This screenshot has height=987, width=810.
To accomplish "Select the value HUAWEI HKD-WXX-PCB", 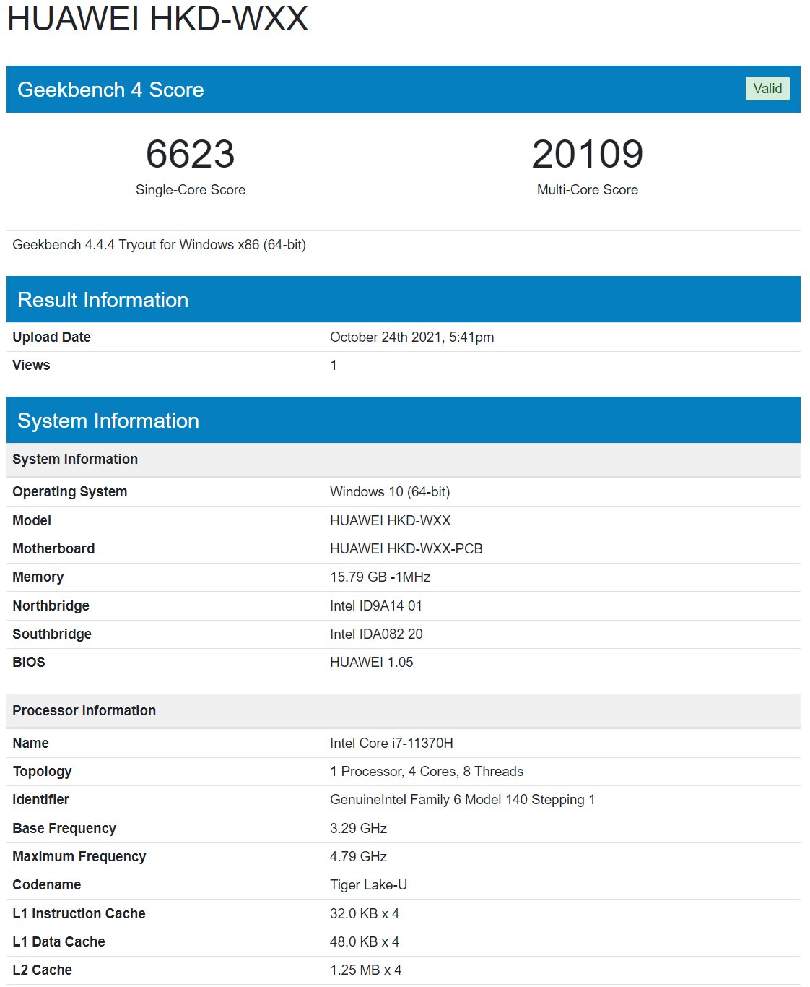I will coord(406,548).
